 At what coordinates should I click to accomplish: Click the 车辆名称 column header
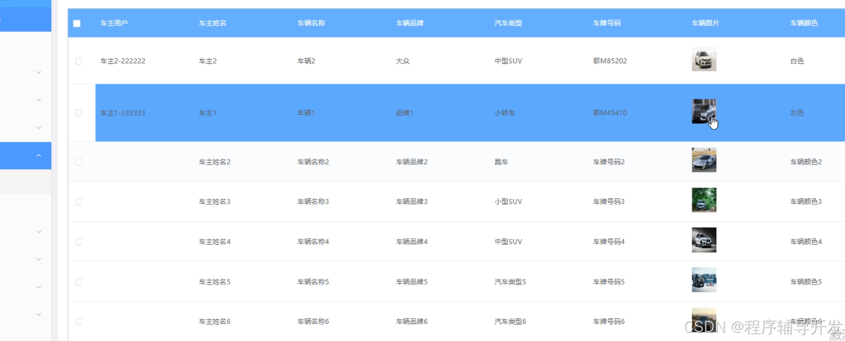(311, 23)
